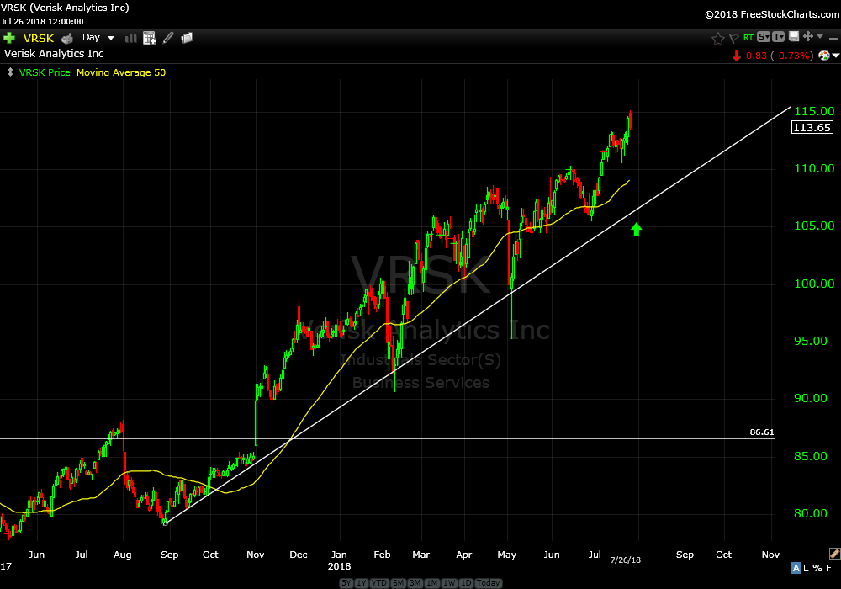
Task: Flag the VRSK chart with flag icon
Action: click(733, 38)
